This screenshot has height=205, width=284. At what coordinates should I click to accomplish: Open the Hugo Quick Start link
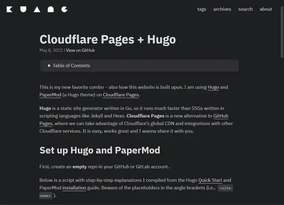[210, 180]
